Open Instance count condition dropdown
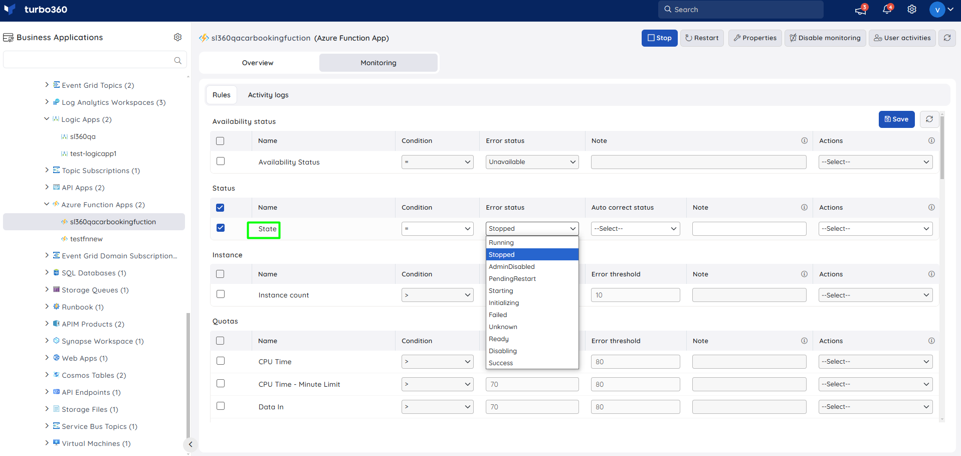This screenshot has height=456, width=961. [438, 295]
